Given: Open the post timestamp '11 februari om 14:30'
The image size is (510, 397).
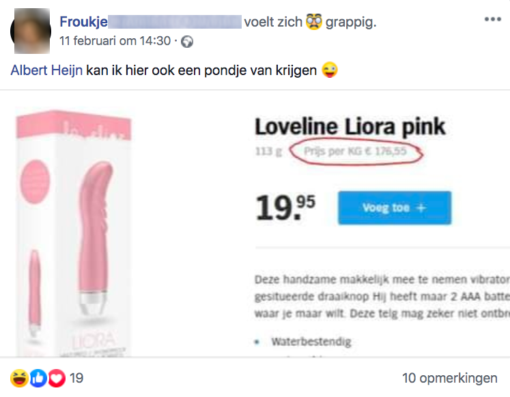Looking at the screenshot, I should click(115, 41).
